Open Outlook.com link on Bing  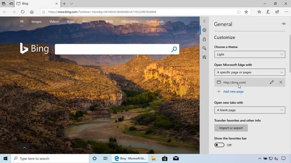[155, 22]
